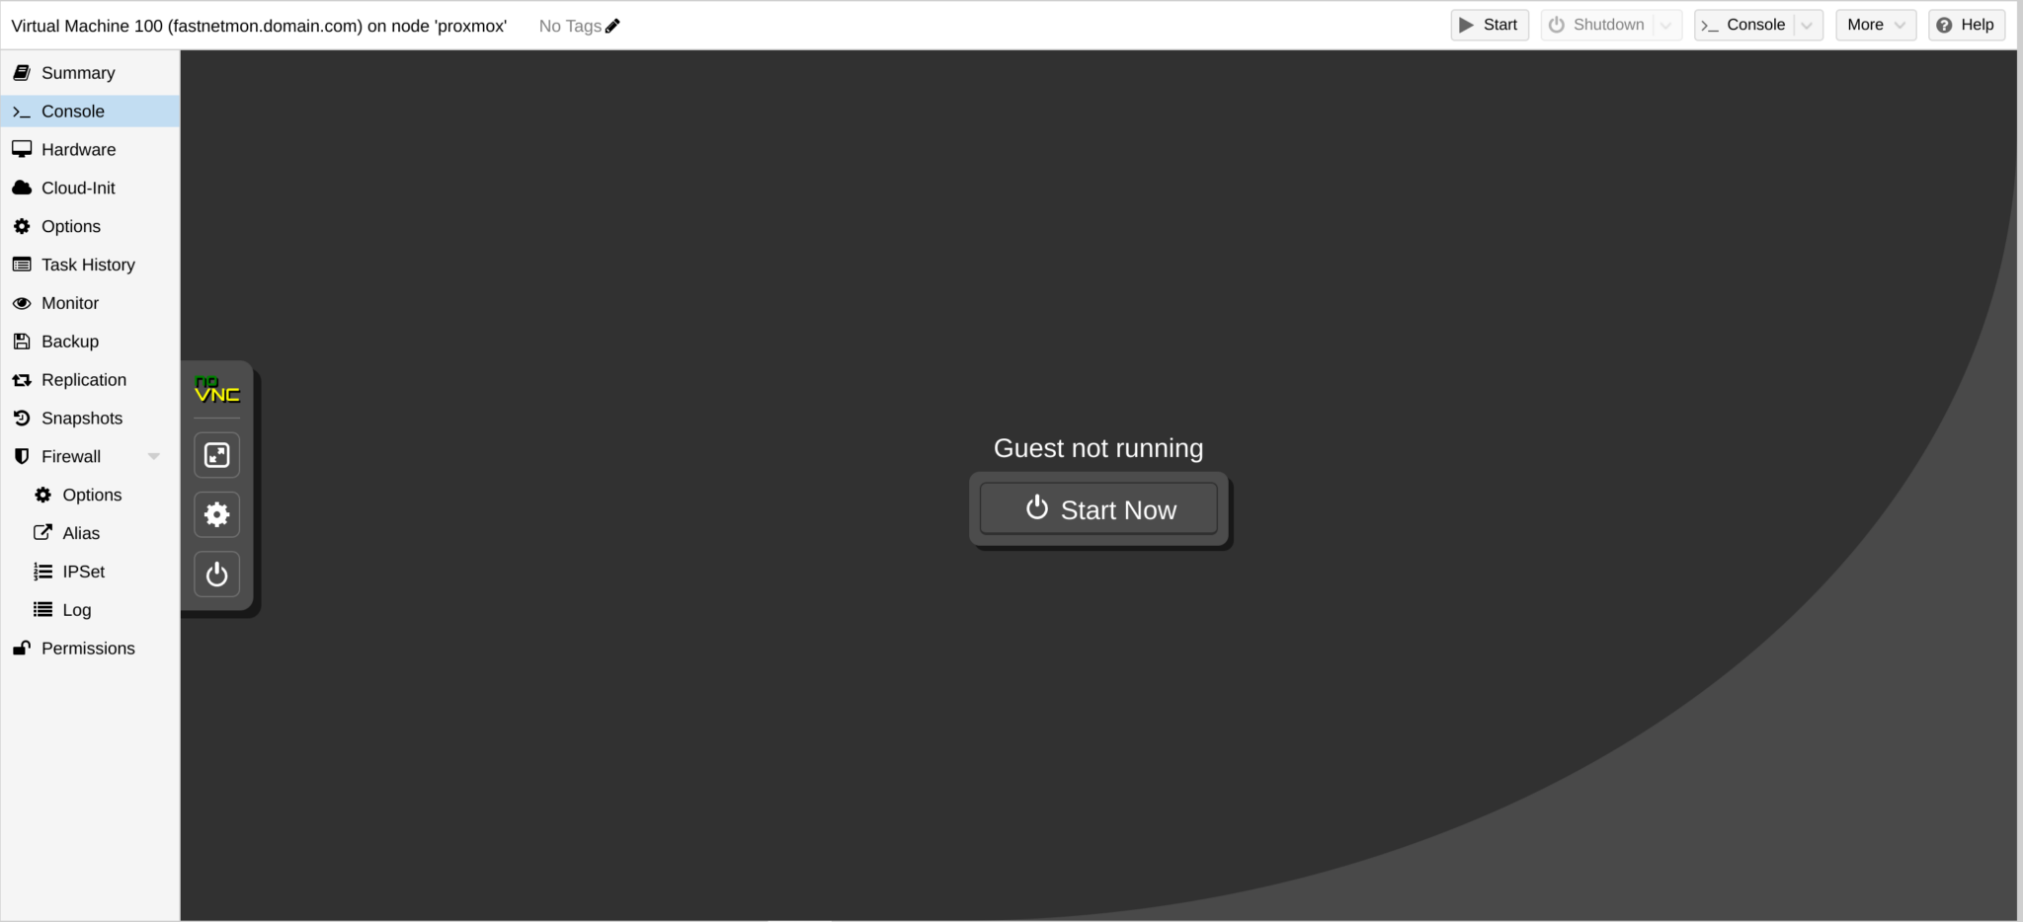Open the Hardware settings icon in sidebar

tap(22, 149)
